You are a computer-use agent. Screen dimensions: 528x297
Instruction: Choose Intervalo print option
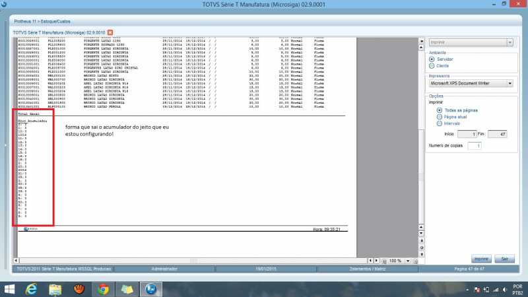(x=440, y=123)
